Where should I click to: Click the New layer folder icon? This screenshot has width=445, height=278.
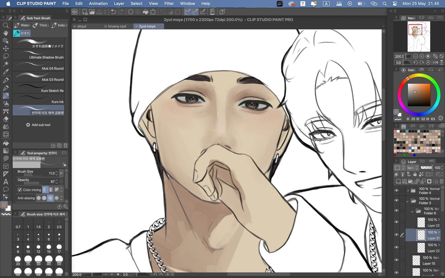(x=411, y=181)
